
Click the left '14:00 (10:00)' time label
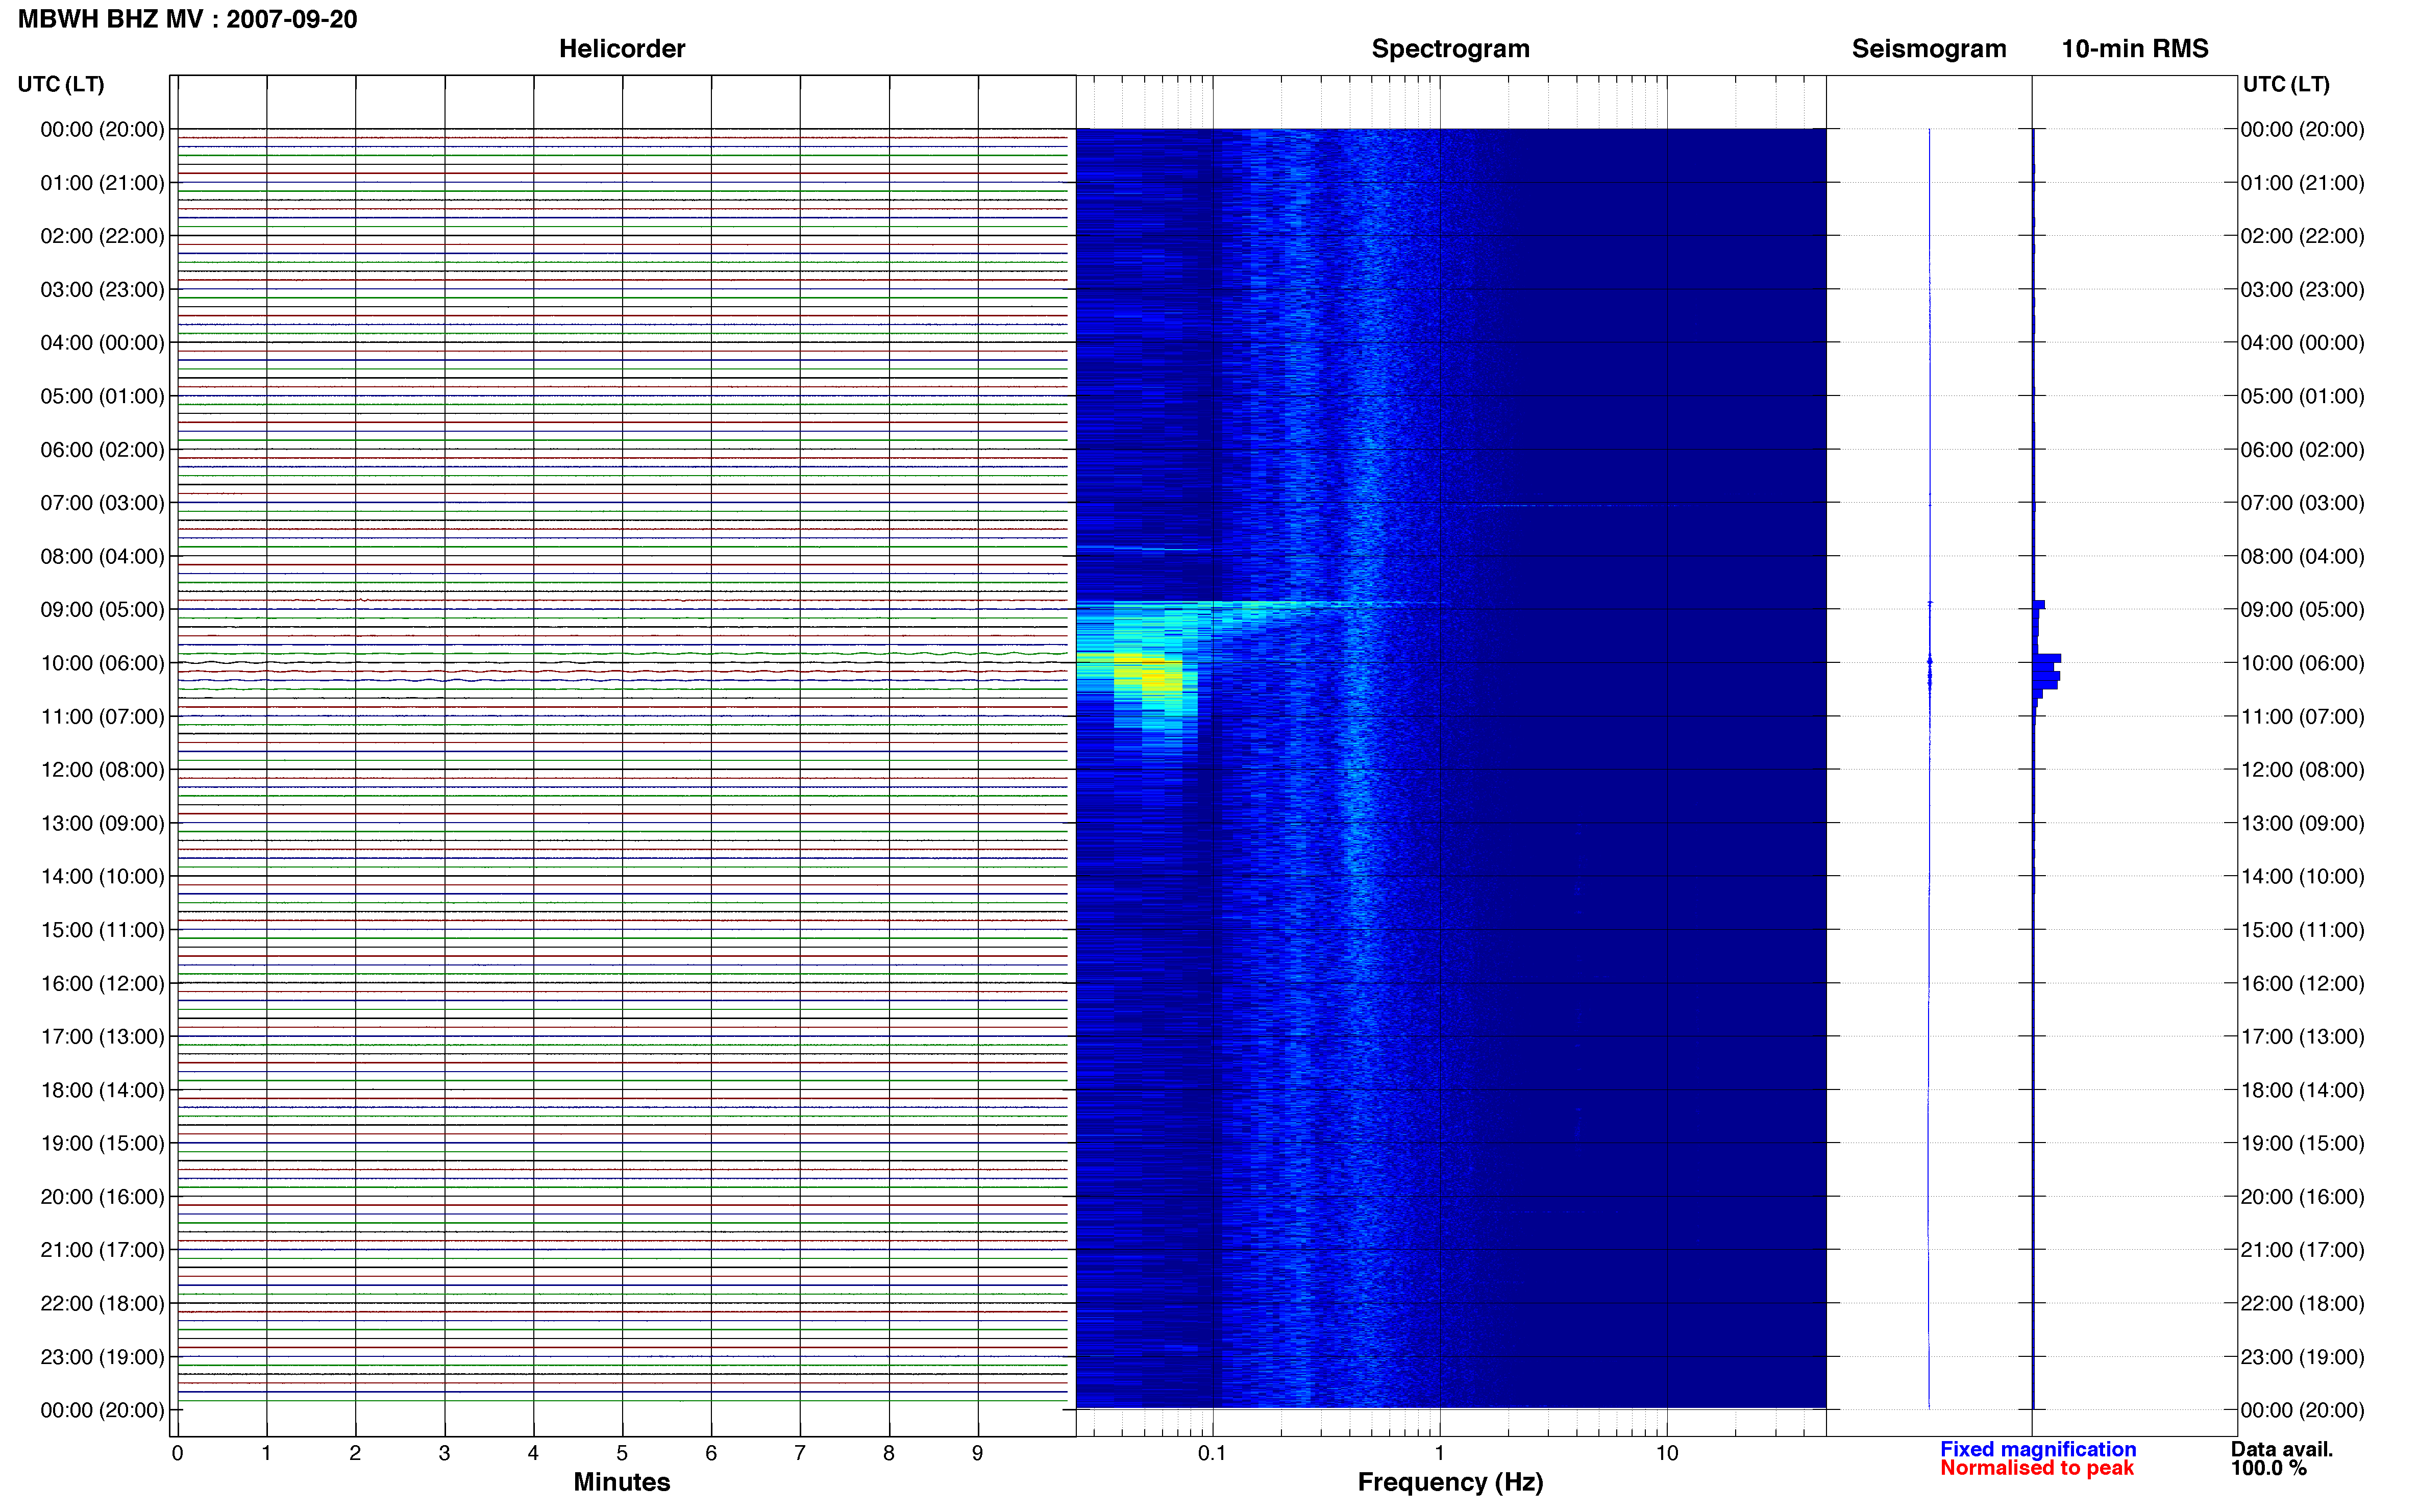102,876
